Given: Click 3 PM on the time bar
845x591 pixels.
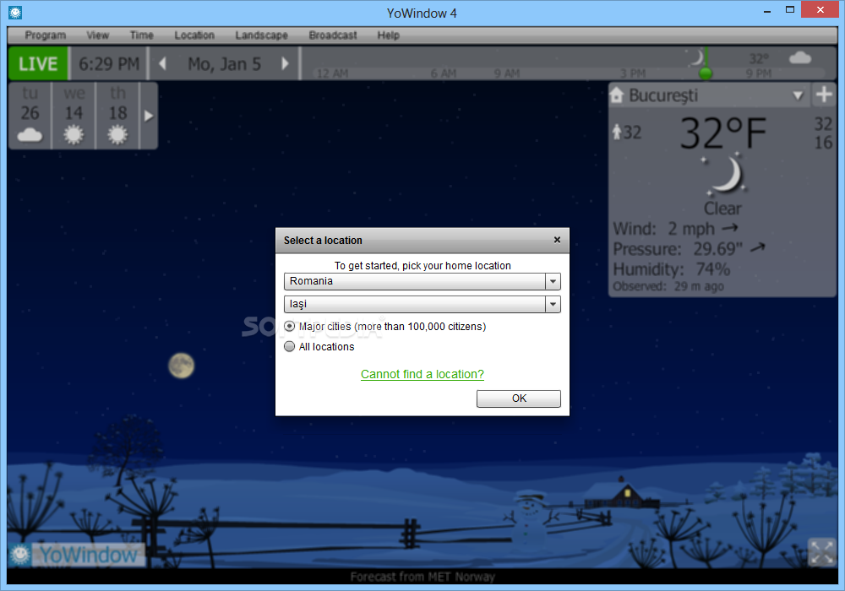Looking at the screenshot, I should click(x=633, y=73).
